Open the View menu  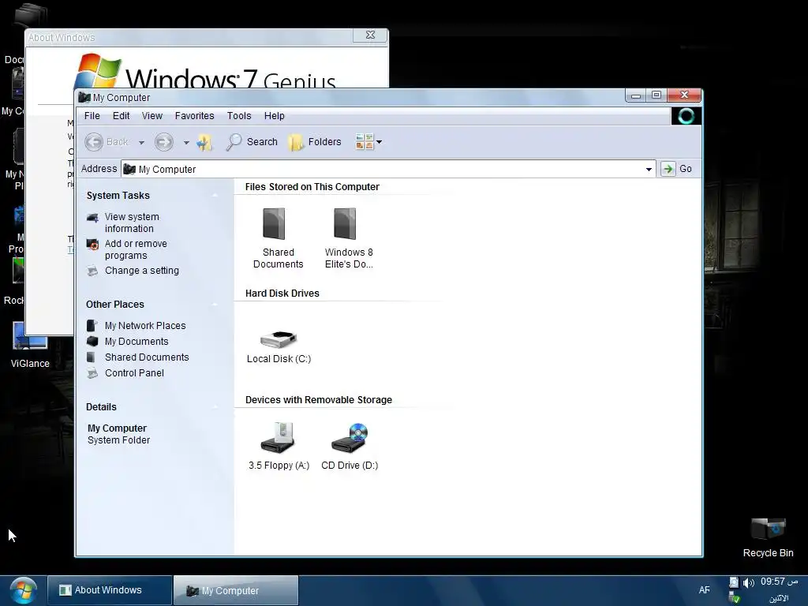152,116
